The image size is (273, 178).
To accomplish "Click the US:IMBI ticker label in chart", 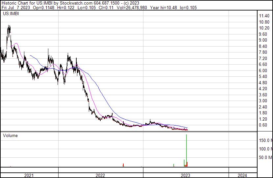I will (11, 14).
